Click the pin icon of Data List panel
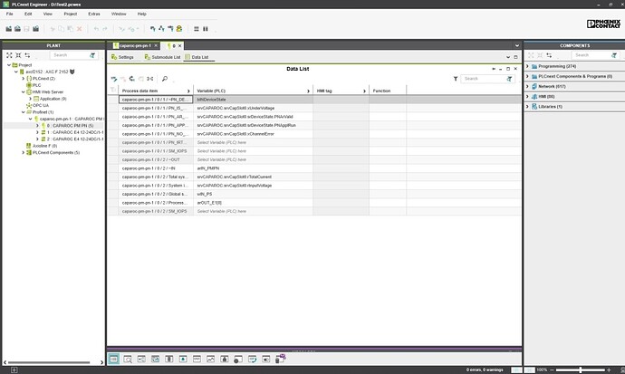Viewport: 625px width, 374px height. [494, 69]
